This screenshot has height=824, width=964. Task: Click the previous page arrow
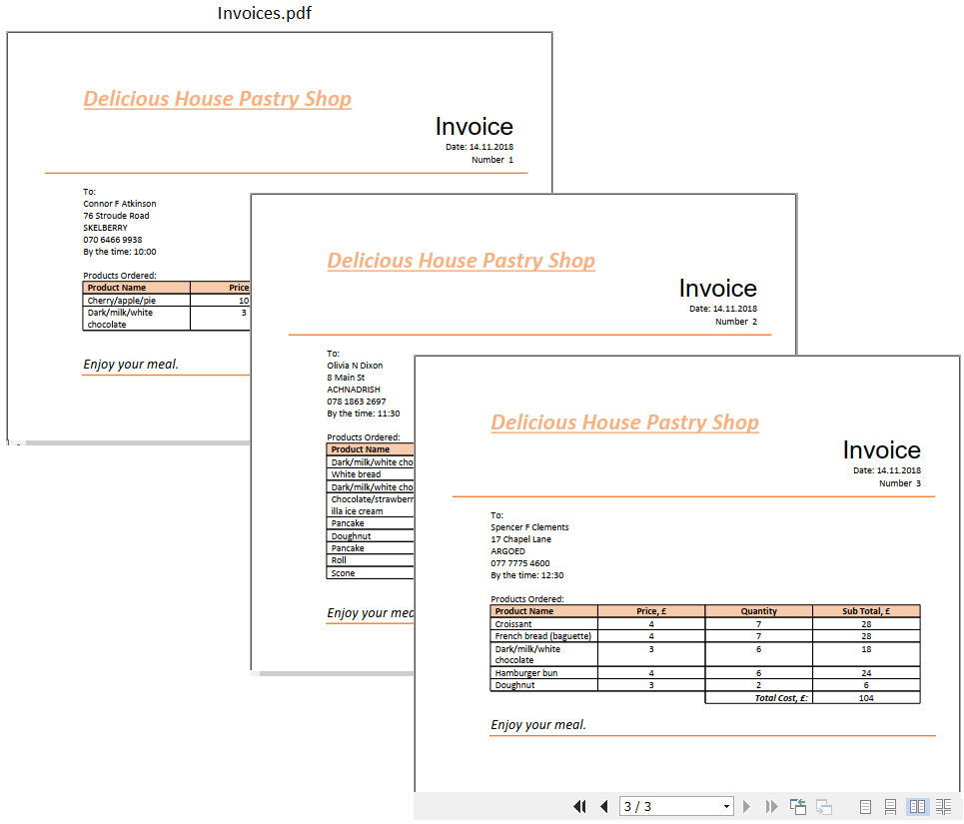click(603, 806)
